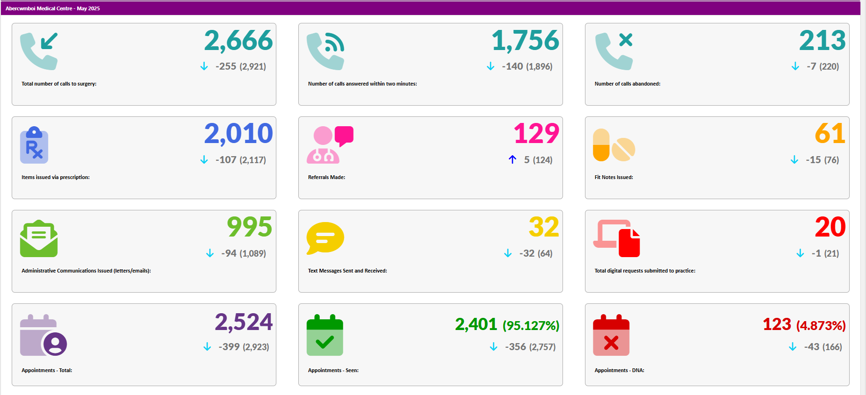The width and height of the screenshot is (866, 395).
Task: Click 'Items issued via prescription:' label
Action: (56, 178)
